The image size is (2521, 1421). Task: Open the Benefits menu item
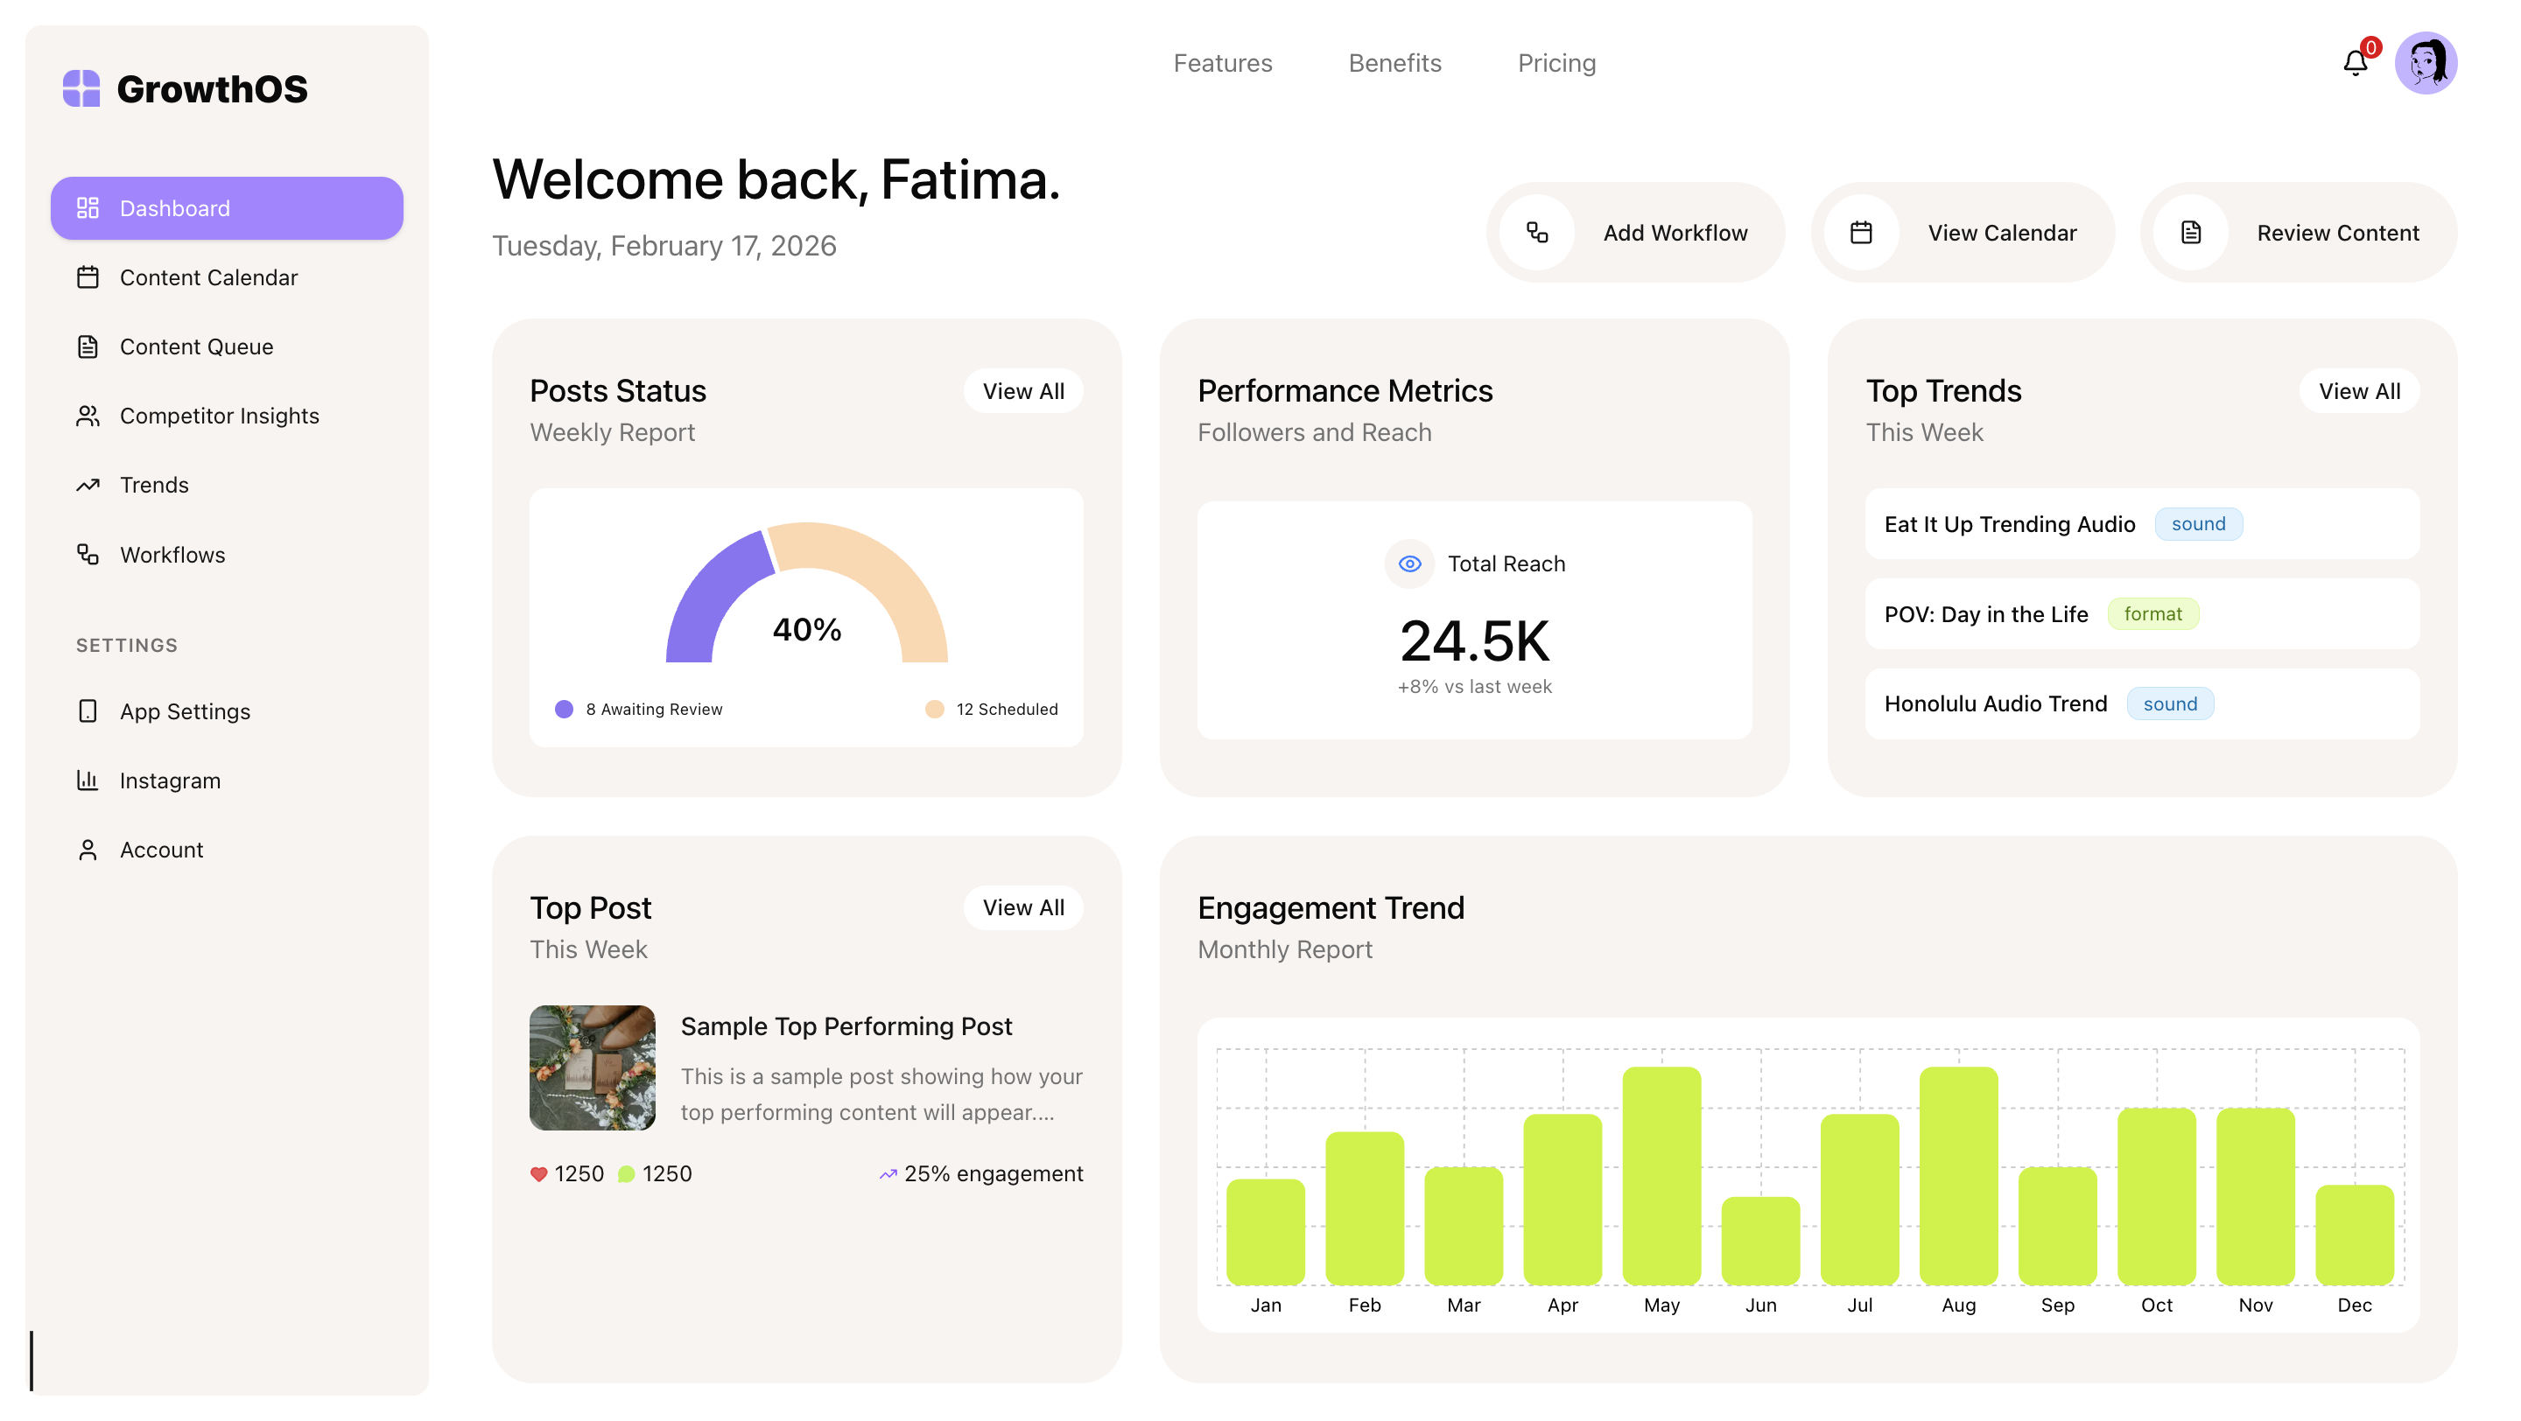(x=1394, y=63)
